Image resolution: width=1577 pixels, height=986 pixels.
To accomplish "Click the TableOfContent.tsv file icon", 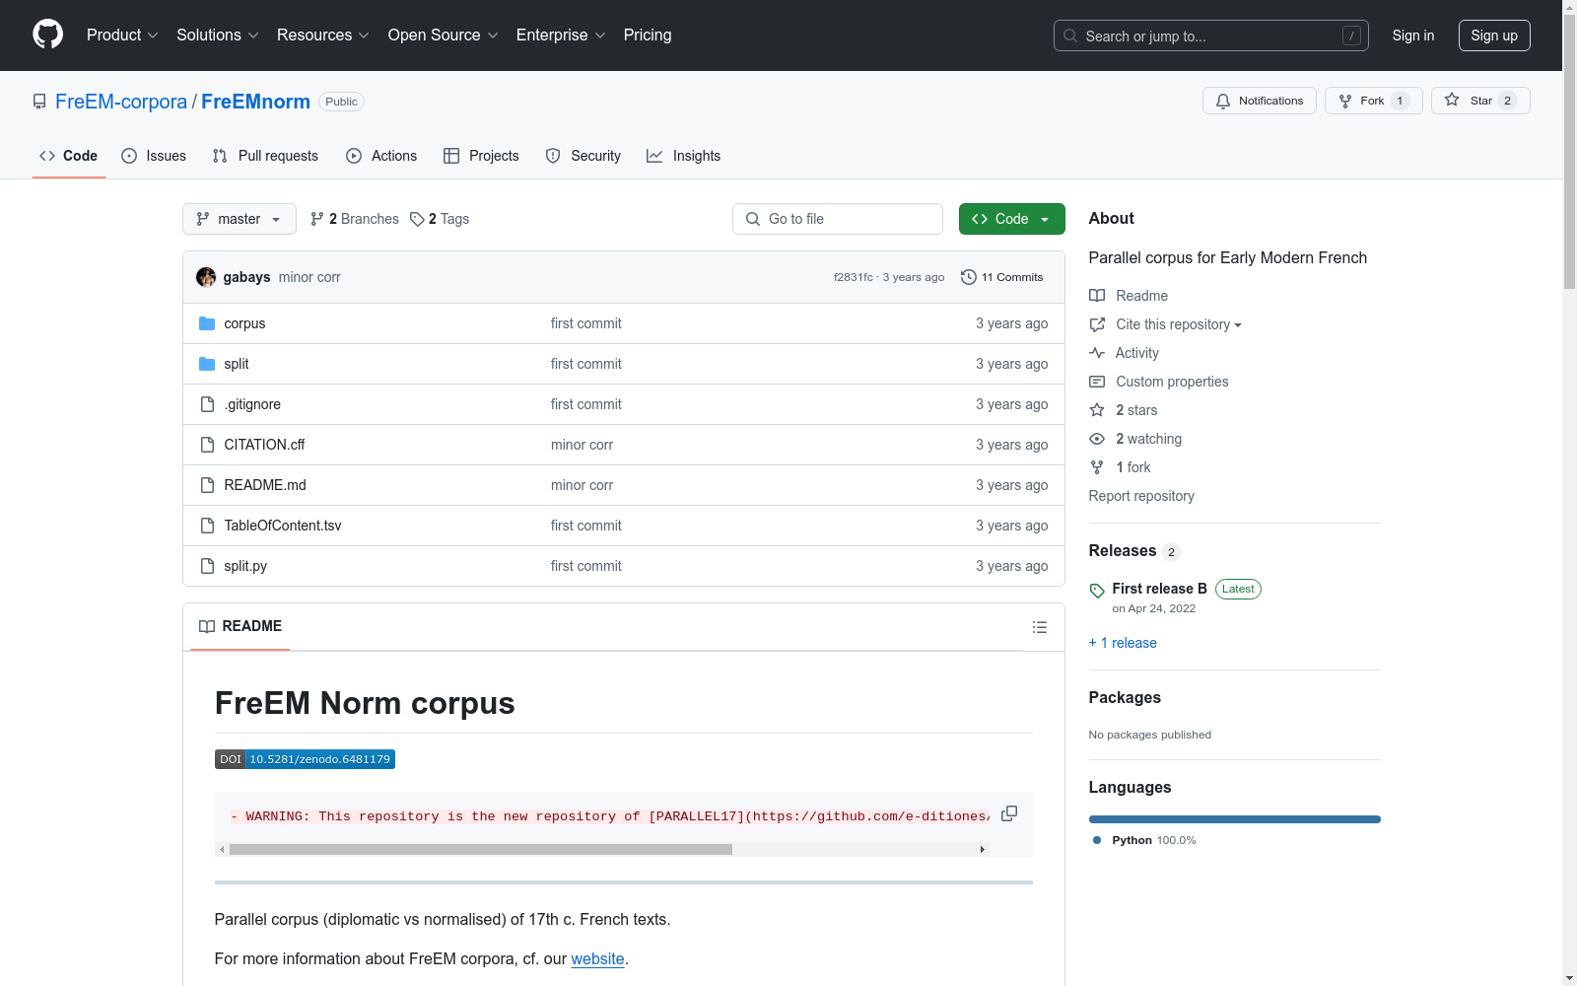I will click(x=207, y=526).
